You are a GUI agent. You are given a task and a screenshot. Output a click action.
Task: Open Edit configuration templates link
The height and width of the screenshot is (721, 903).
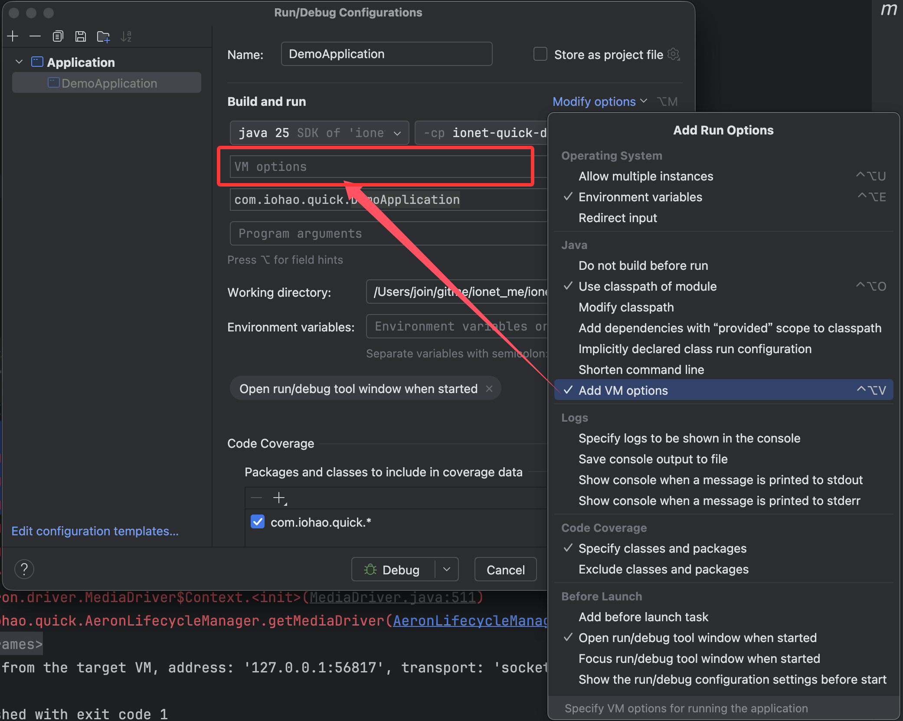(95, 531)
